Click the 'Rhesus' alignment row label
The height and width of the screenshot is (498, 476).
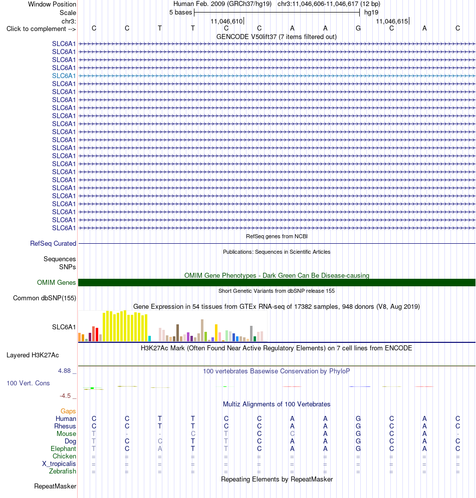point(65,426)
